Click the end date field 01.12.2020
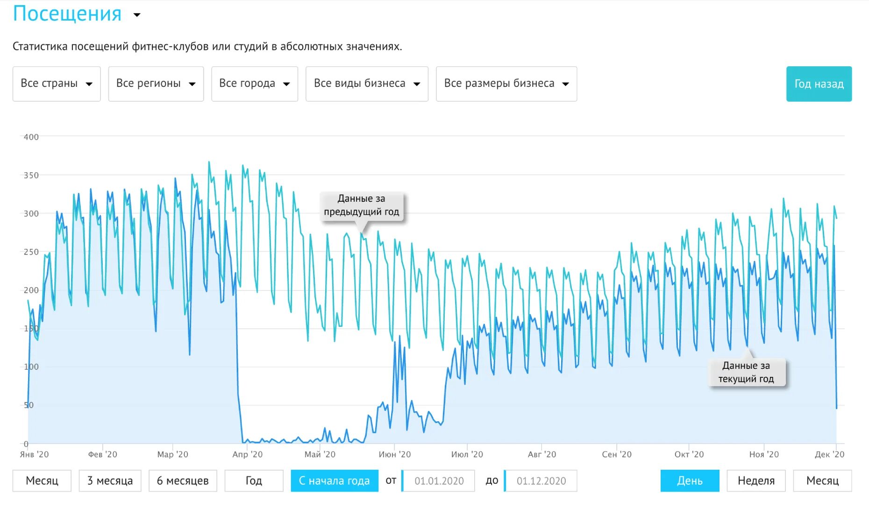 click(x=541, y=481)
